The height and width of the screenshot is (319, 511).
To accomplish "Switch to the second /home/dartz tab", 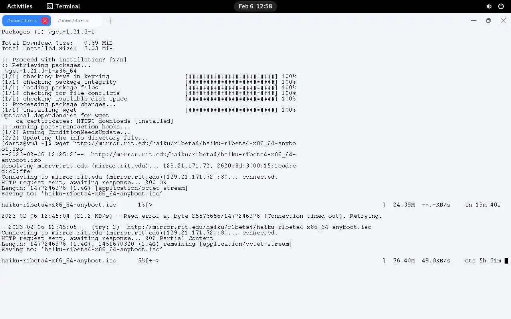I will click(x=73, y=21).
